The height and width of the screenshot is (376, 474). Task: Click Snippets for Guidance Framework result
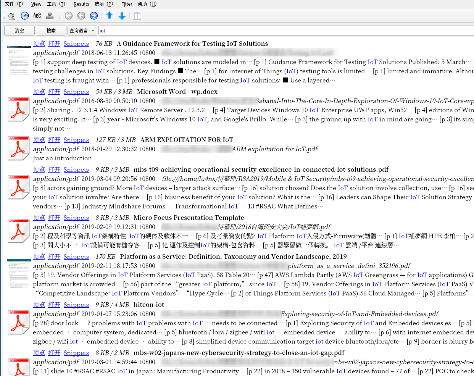tap(76, 44)
